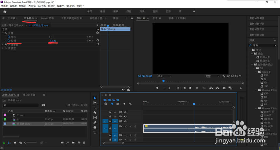This screenshot has height=150, width=280.
Task: Select the Ripple Edit tool
Action: (x=95, y=108)
